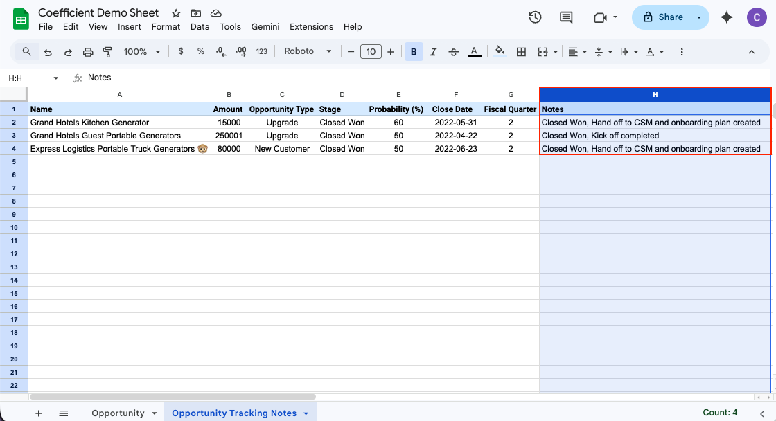The image size is (776, 421).
Task: Add a new sheet with the plus button
Action: (38, 413)
